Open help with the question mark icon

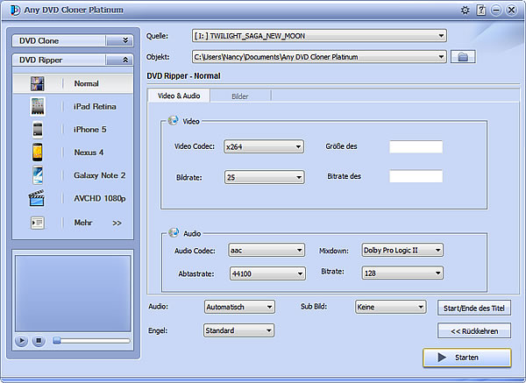pos(480,10)
